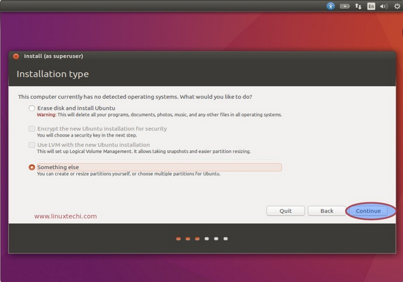
Task: Click the 'What would you like to do?' text
Action: (216, 97)
